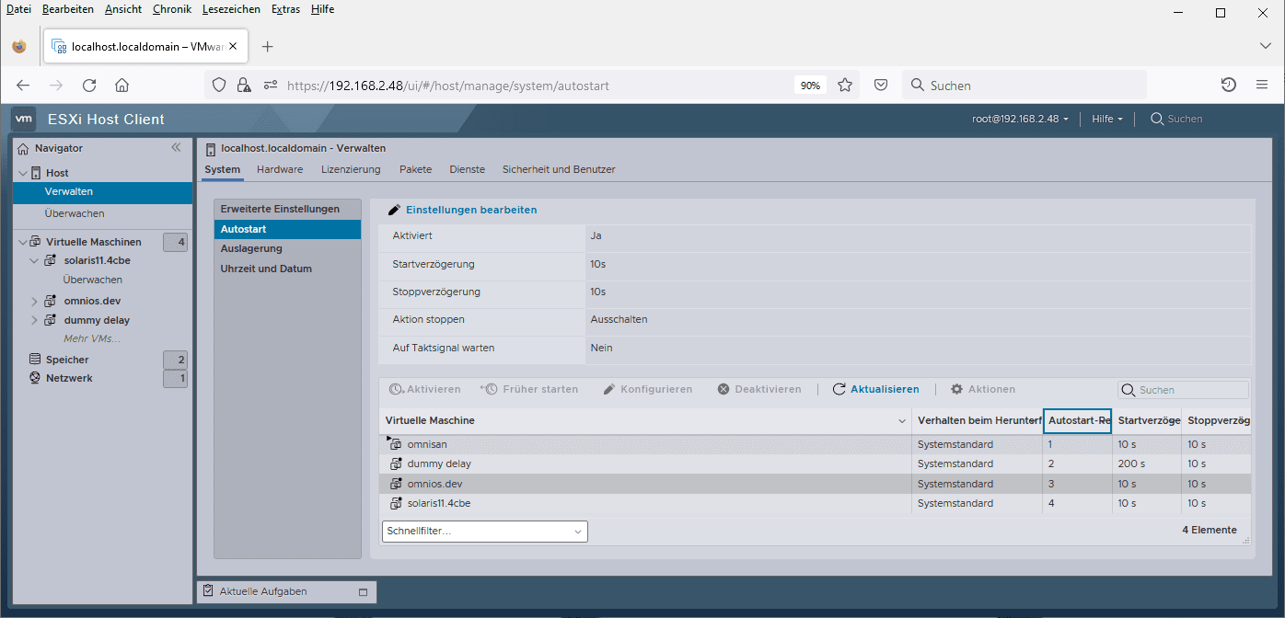The width and height of the screenshot is (1285, 618).
Task: Minimize the Aktuelle Aufgaben panel icon
Action: tap(363, 591)
